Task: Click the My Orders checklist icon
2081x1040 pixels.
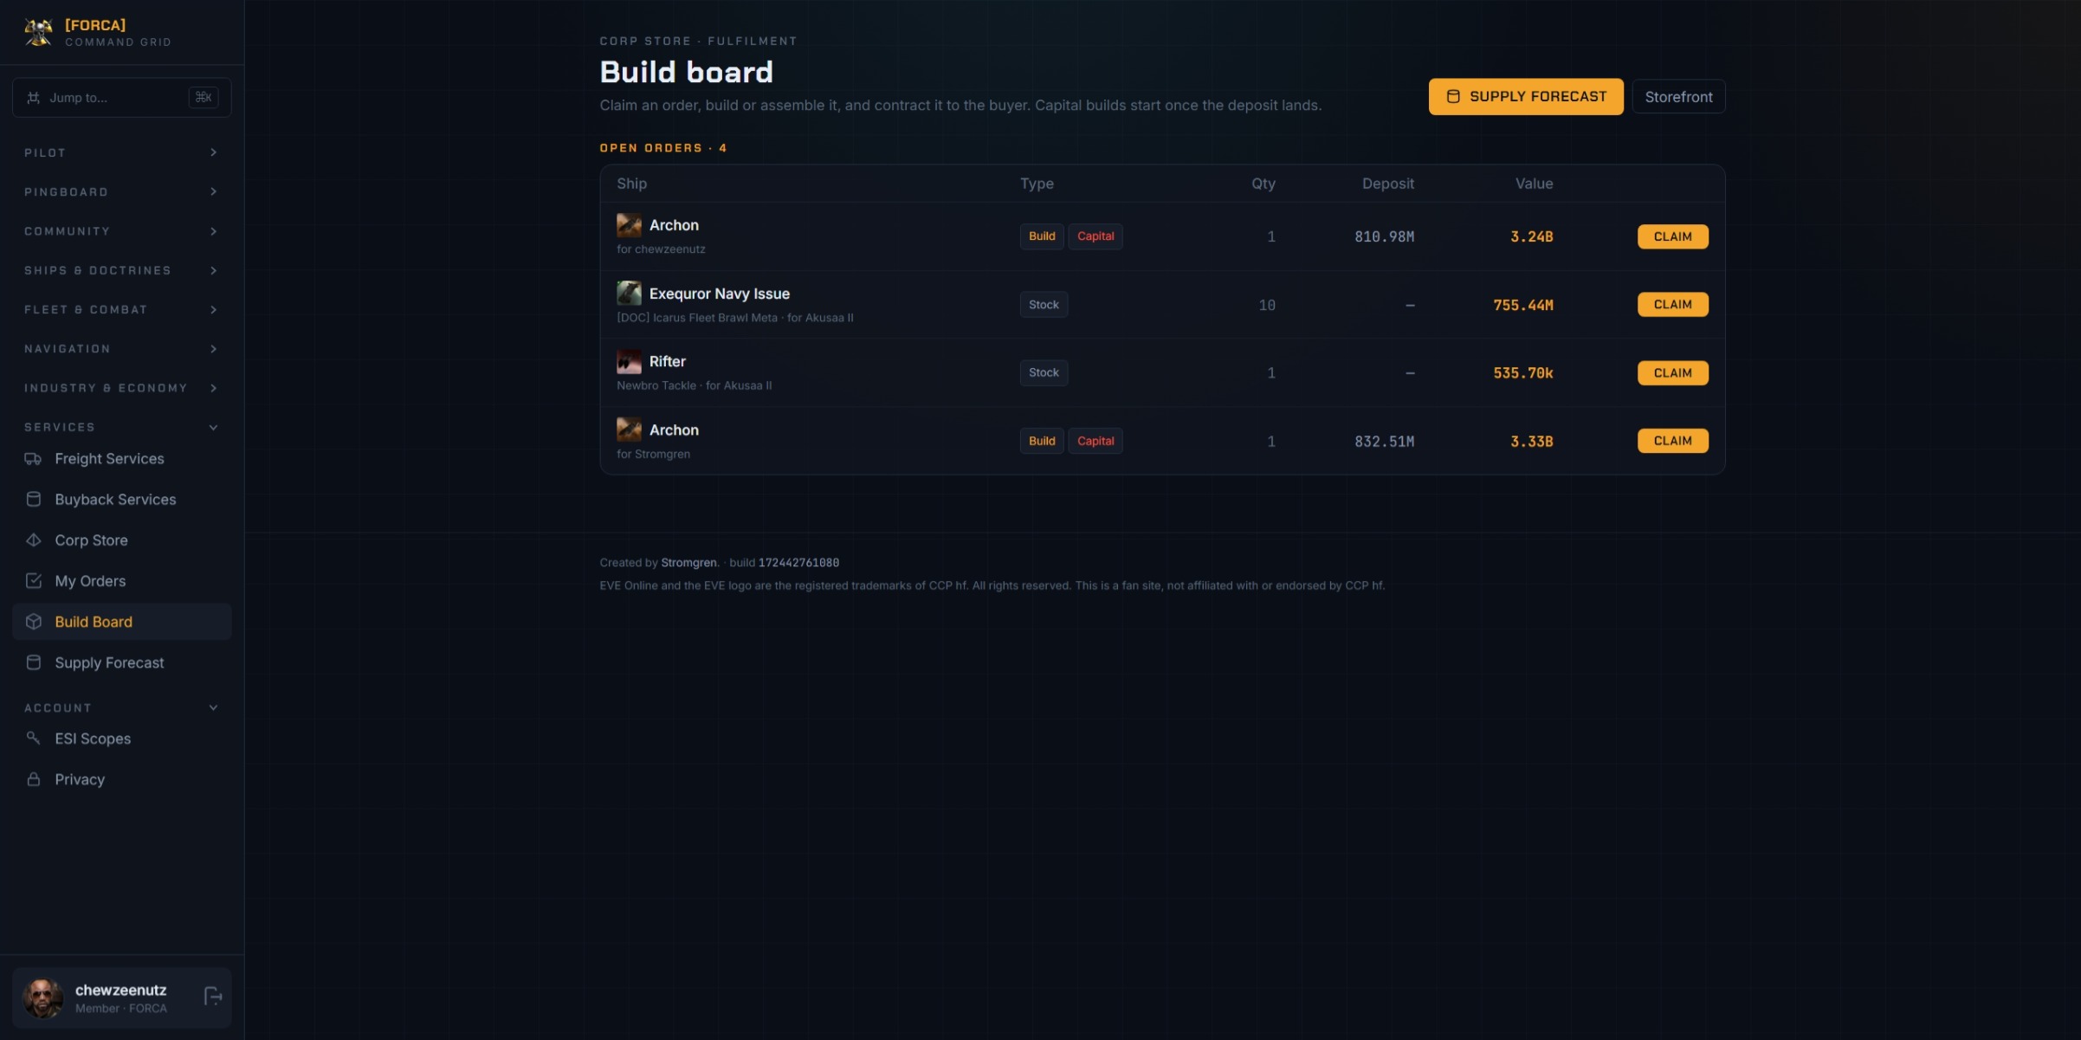Action: 33,581
